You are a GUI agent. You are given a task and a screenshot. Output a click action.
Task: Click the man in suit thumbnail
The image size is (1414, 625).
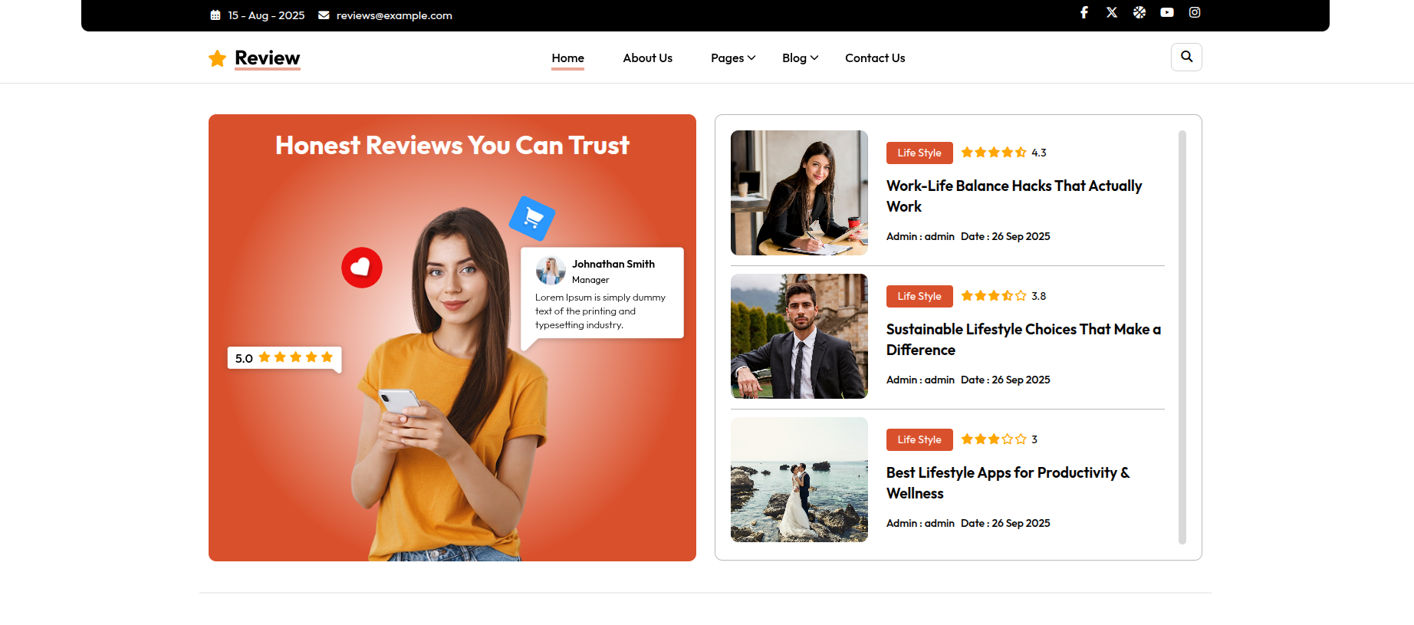[x=799, y=336]
